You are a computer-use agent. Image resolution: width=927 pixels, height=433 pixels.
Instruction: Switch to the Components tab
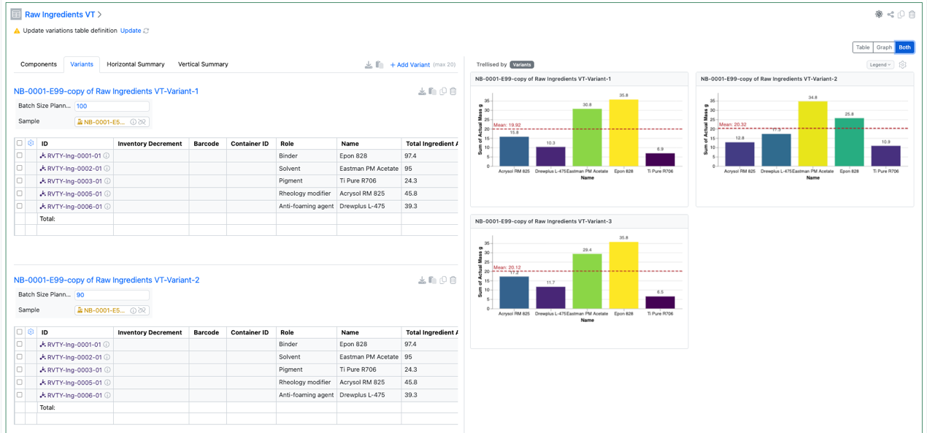(x=39, y=64)
